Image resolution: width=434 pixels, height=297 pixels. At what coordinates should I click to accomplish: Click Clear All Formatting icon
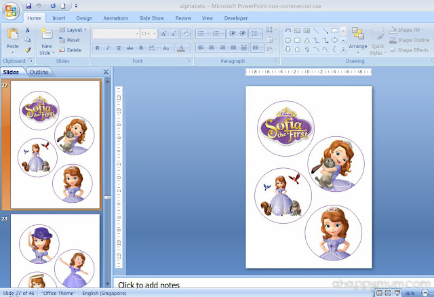(x=186, y=34)
